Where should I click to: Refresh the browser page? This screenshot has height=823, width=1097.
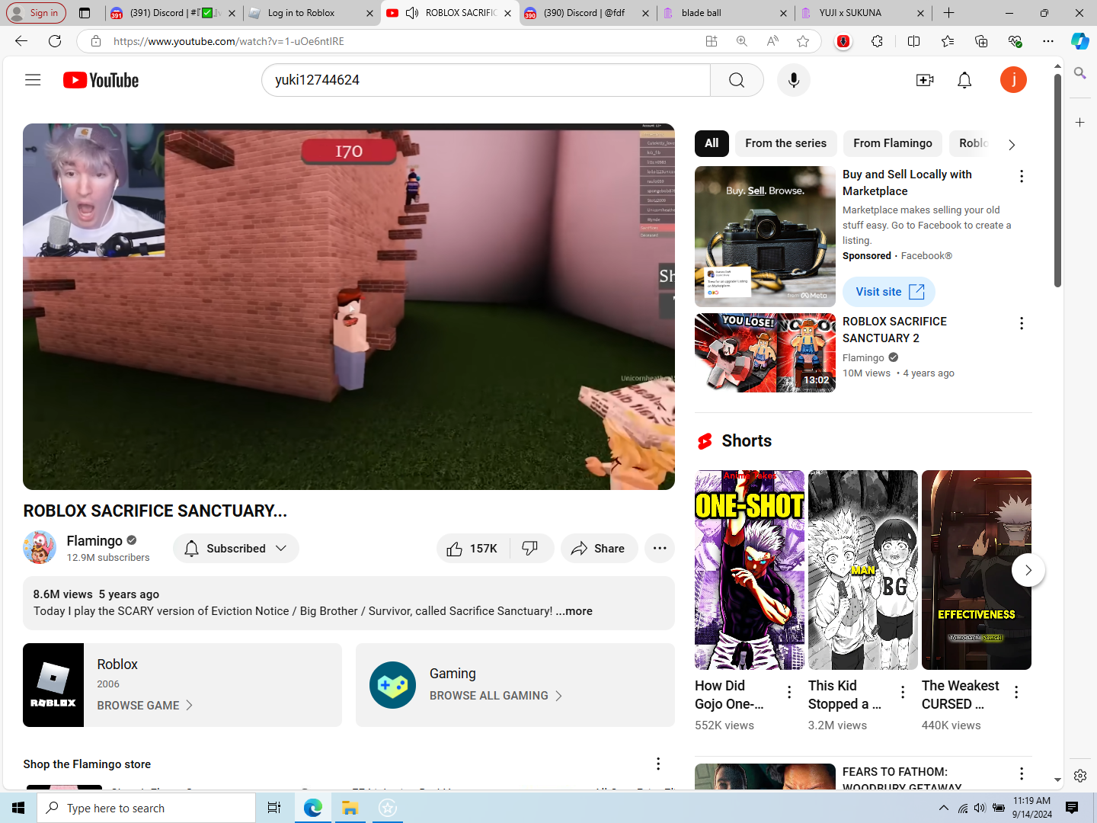tap(55, 41)
